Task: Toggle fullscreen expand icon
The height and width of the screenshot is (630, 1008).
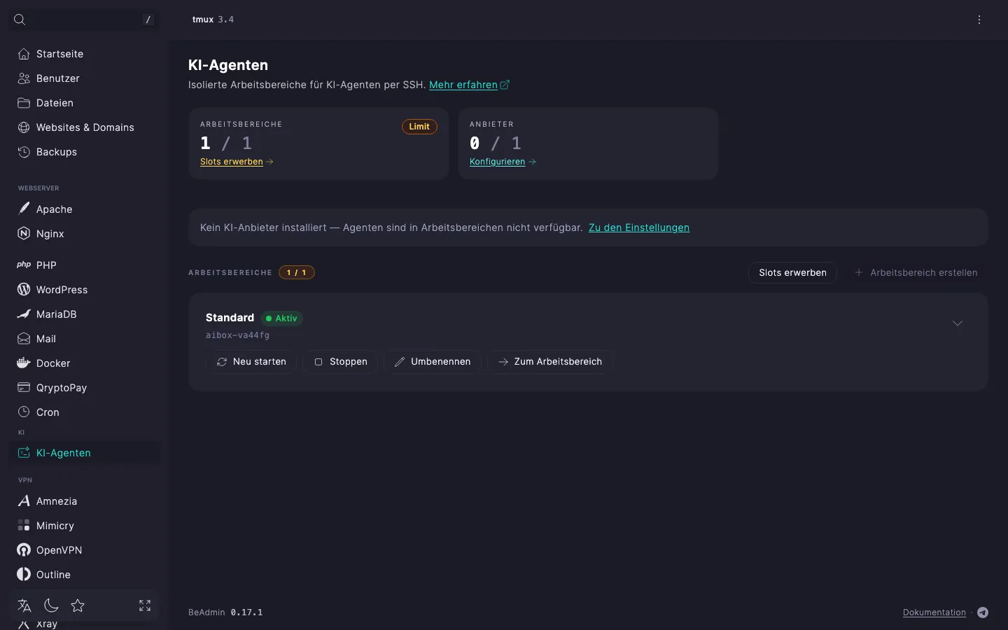Action: point(145,605)
